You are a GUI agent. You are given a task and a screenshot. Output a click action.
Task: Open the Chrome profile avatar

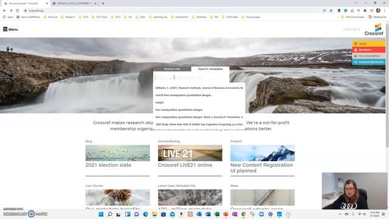point(378,11)
